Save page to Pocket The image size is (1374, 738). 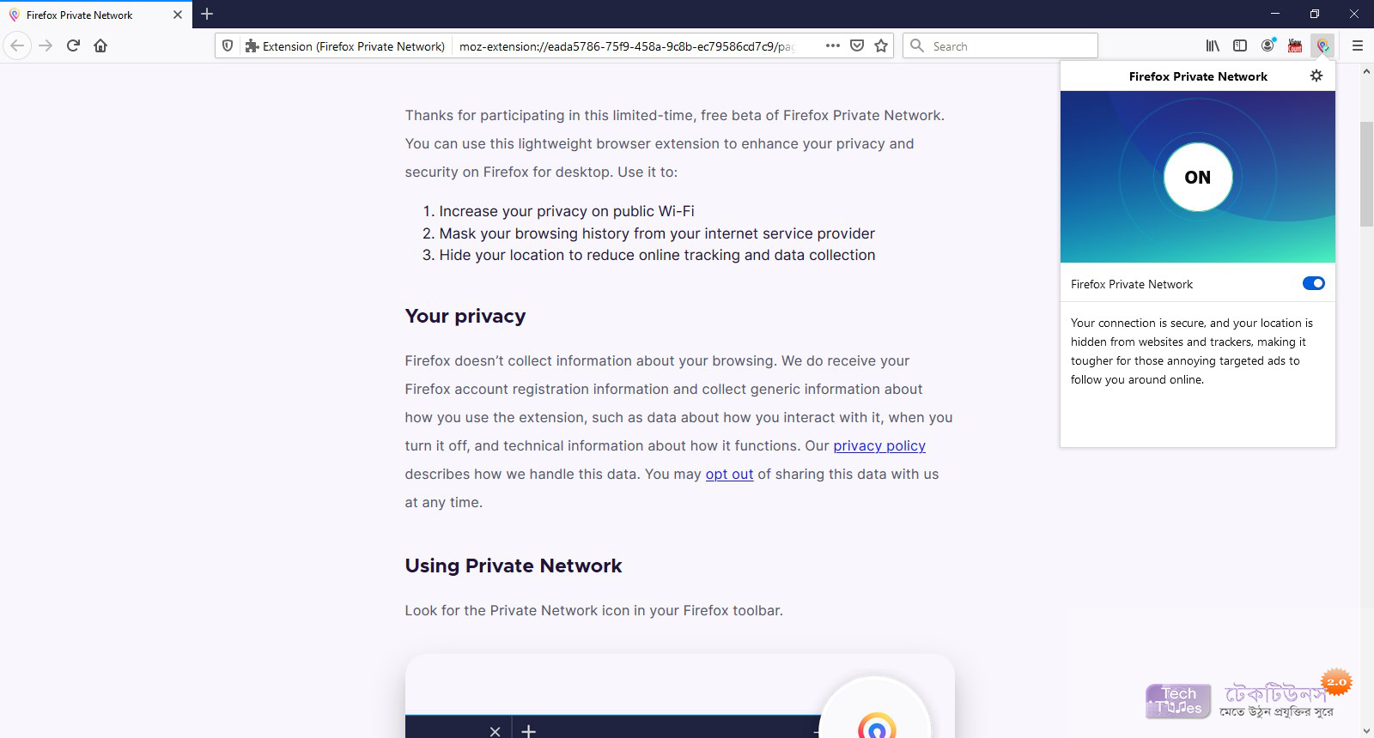[x=856, y=45]
